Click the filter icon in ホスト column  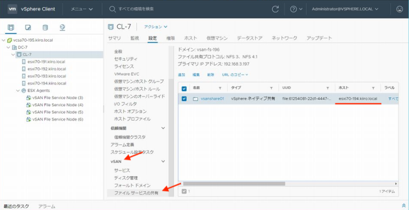pyautogui.click(x=373, y=88)
